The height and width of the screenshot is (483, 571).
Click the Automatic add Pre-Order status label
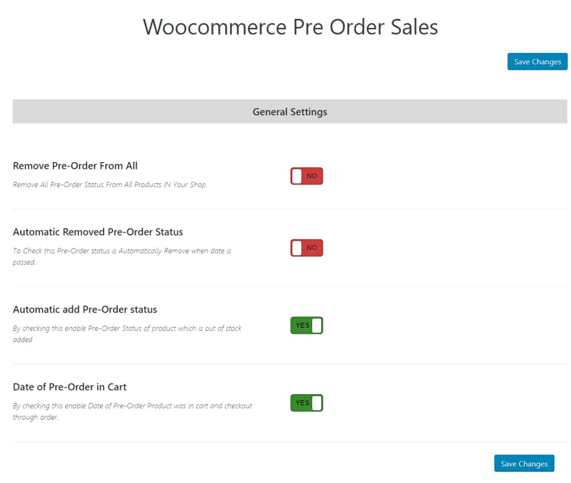[85, 309]
